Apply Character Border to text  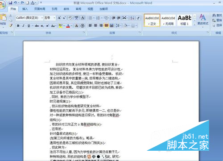[x=83, y=18]
